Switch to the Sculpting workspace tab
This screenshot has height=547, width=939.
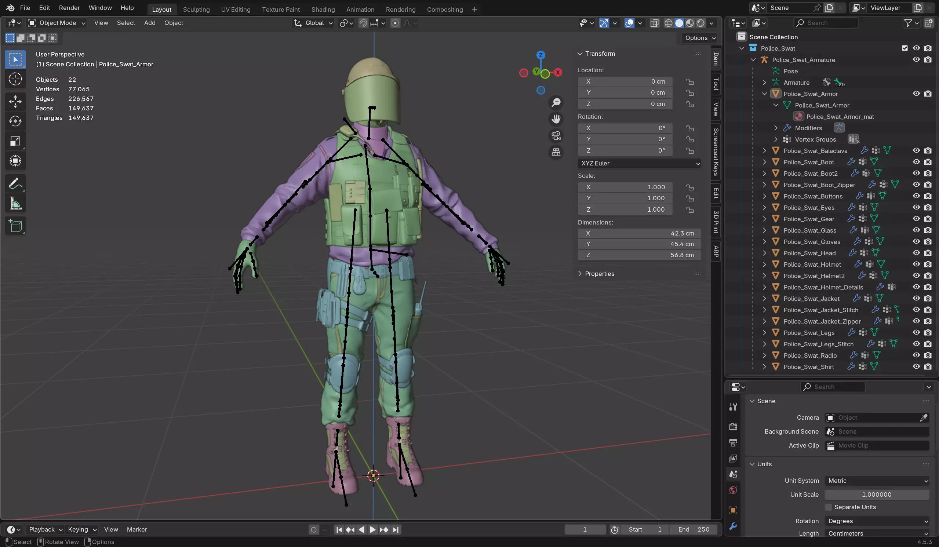196,9
